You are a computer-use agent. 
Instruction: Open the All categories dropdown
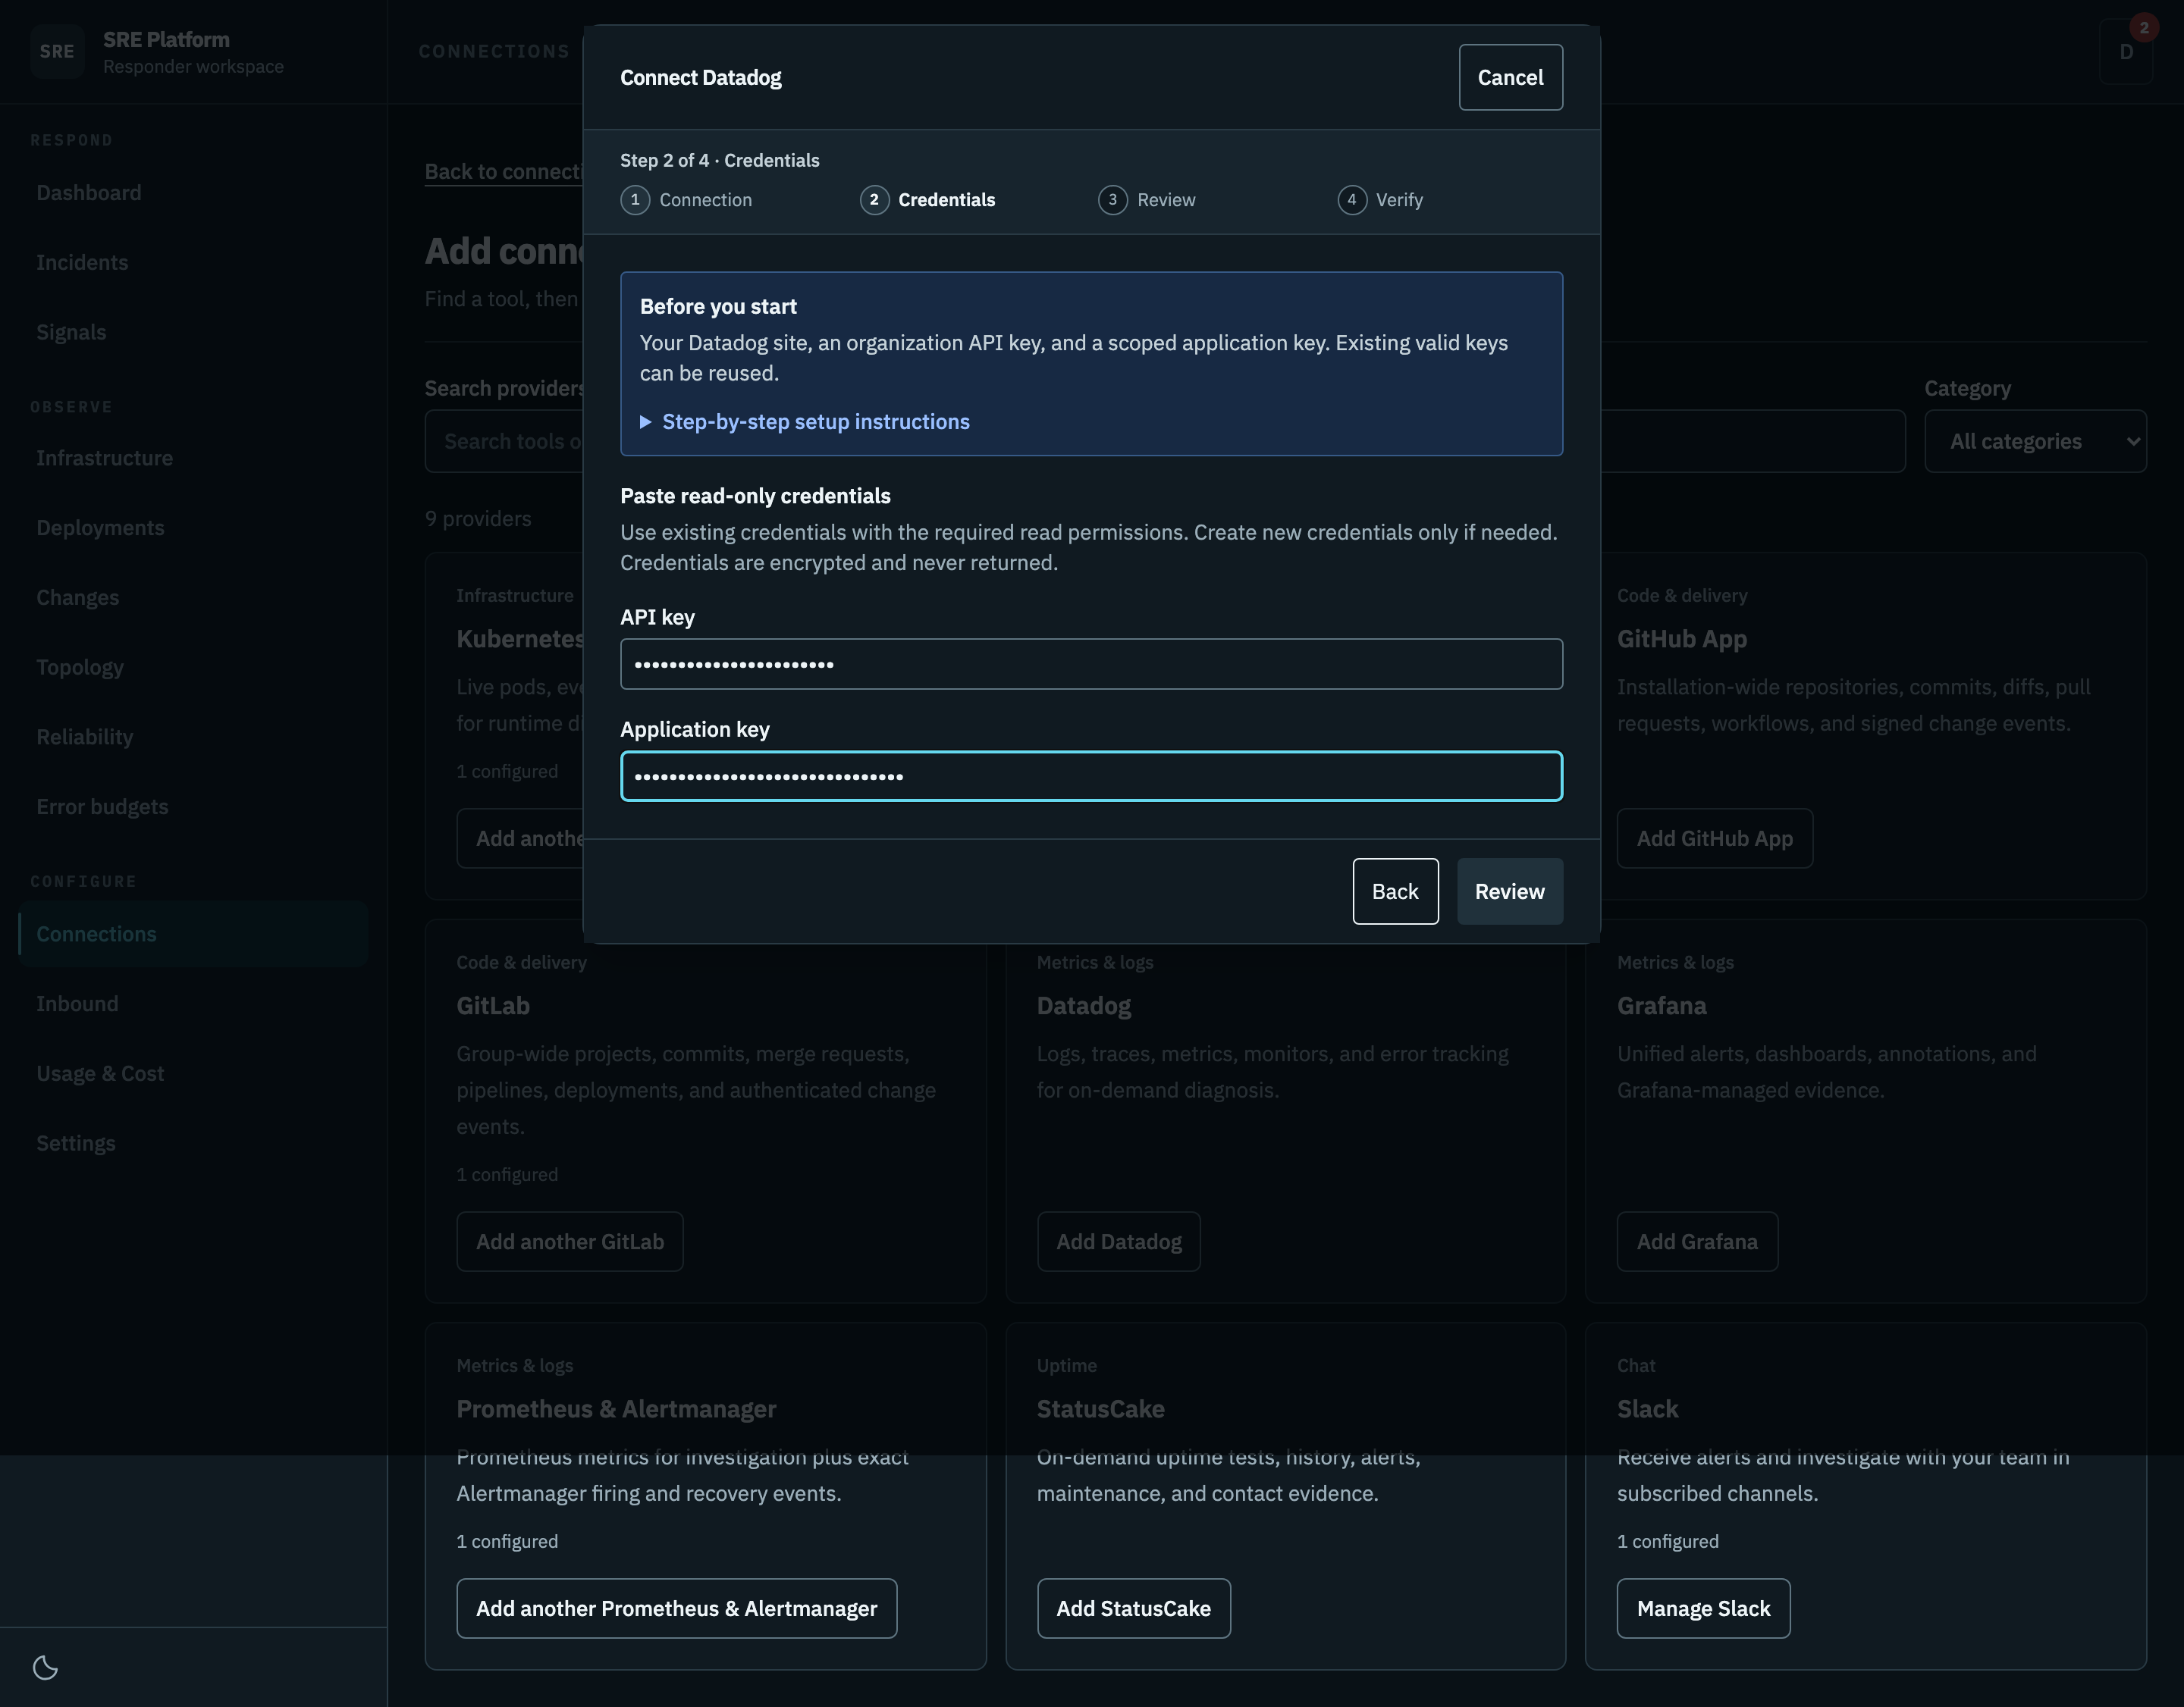point(2035,440)
